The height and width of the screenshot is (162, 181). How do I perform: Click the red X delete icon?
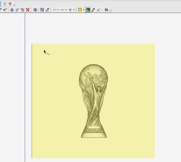point(28,10)
